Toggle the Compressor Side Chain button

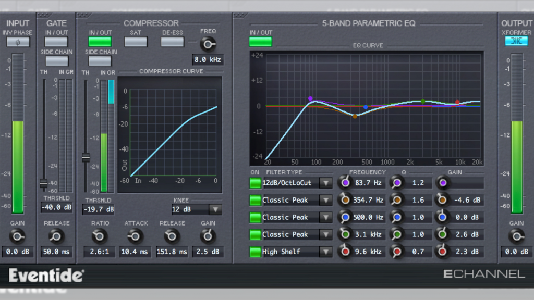[100, 61]
